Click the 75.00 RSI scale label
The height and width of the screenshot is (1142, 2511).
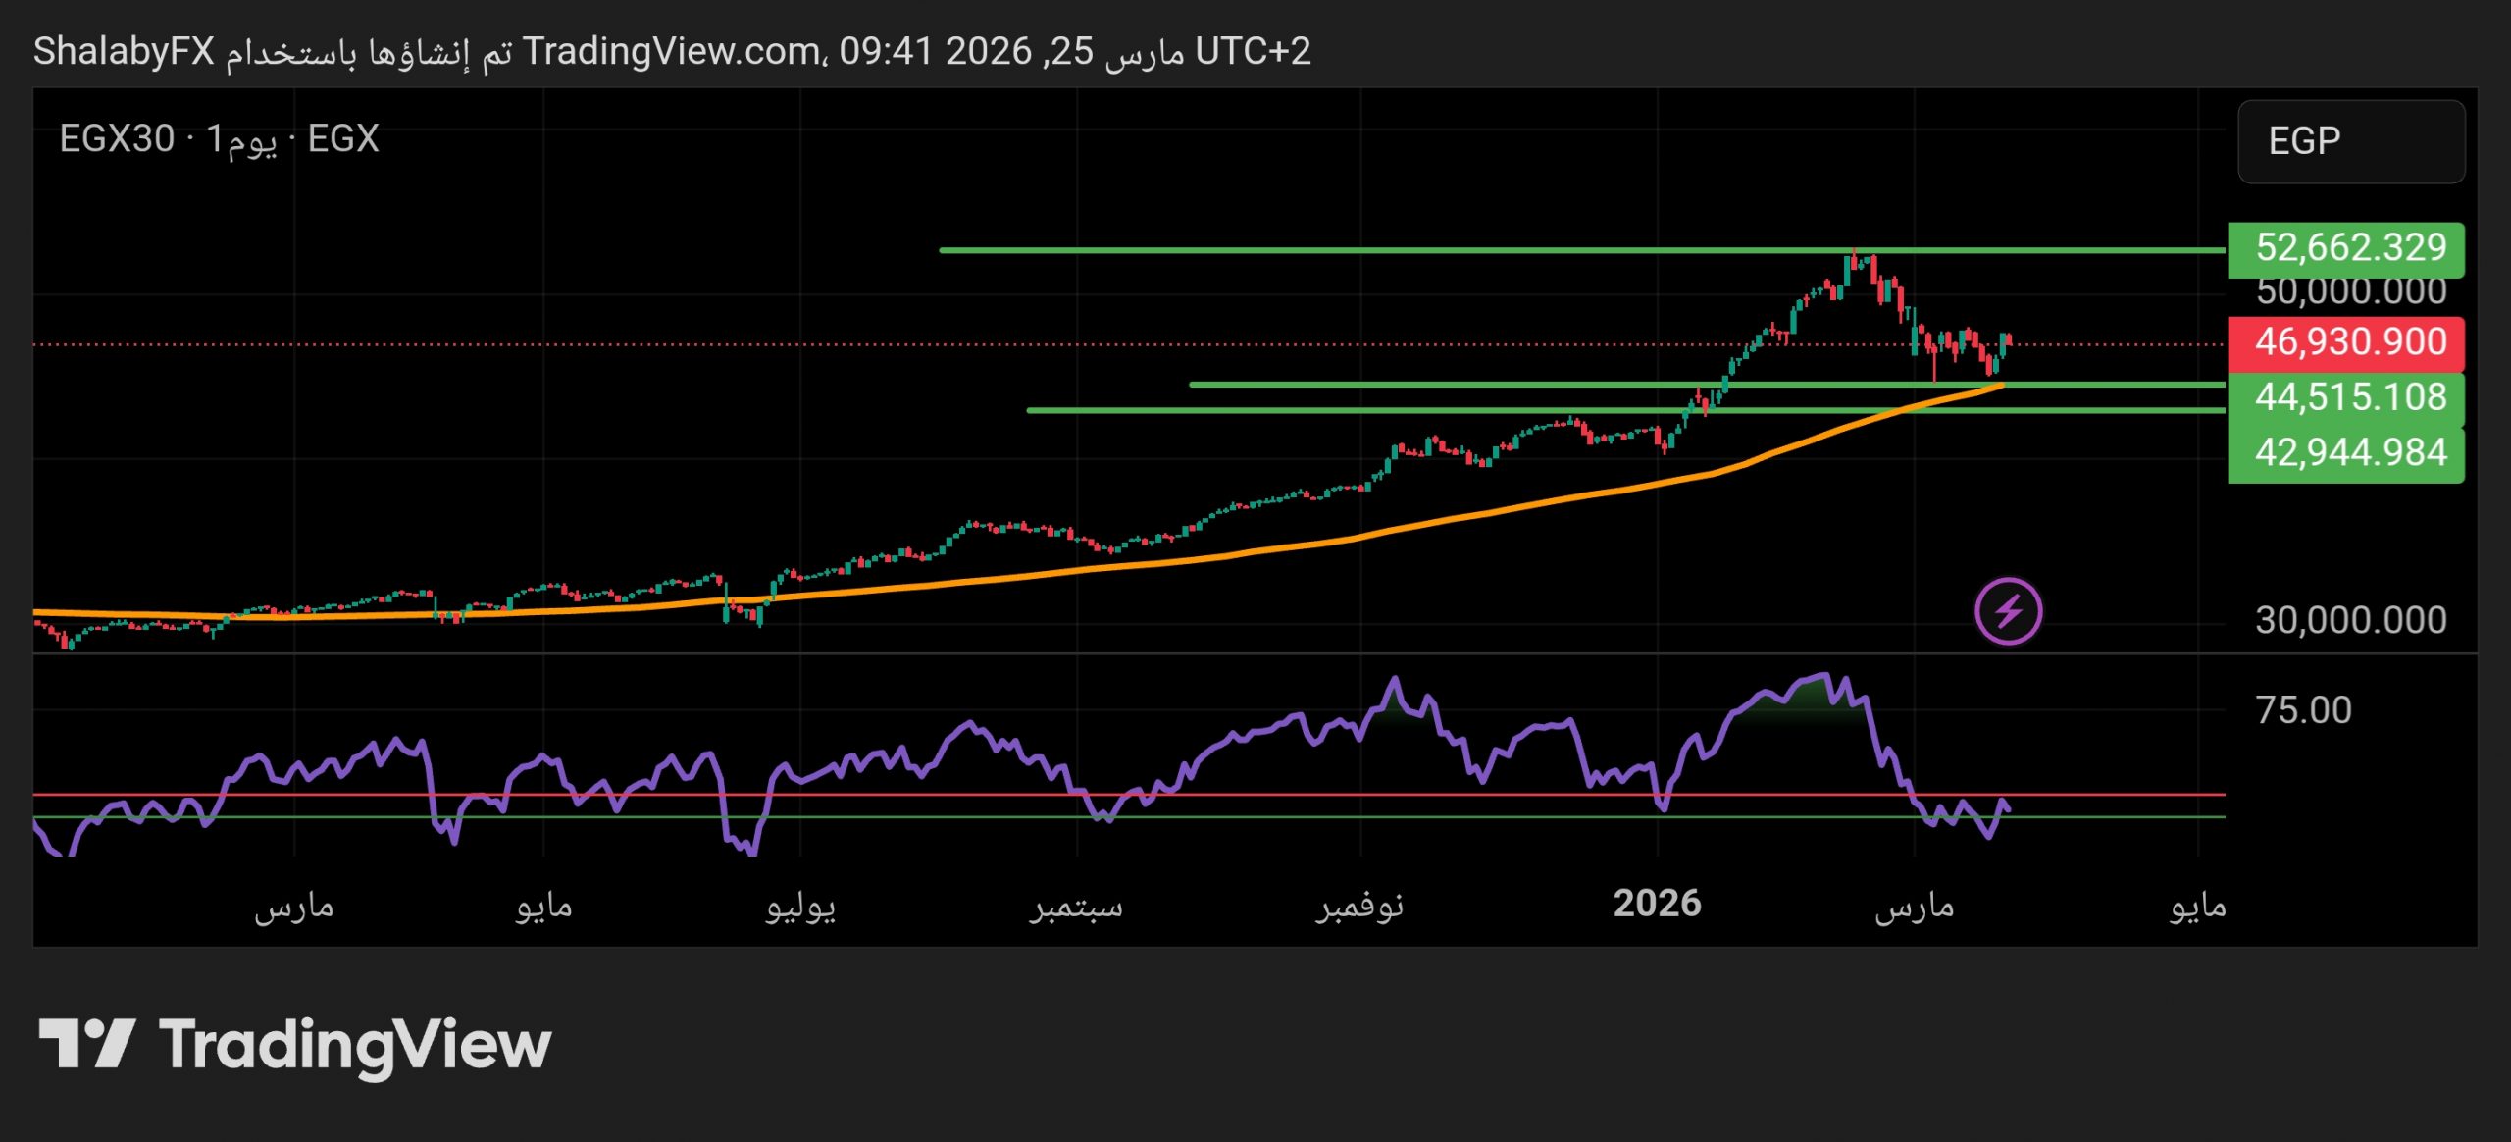pyautogui.click(x=2303, y=709)
